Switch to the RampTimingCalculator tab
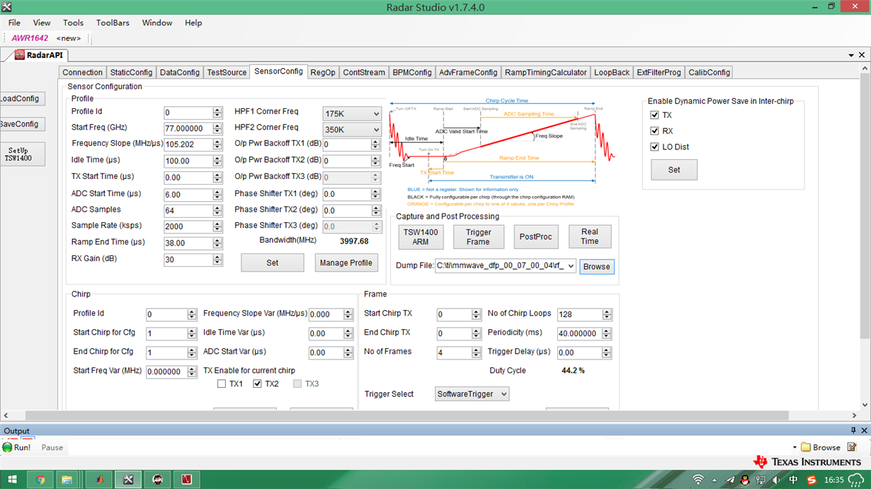This screenshot has height=489, width=871. pos(546,72)
